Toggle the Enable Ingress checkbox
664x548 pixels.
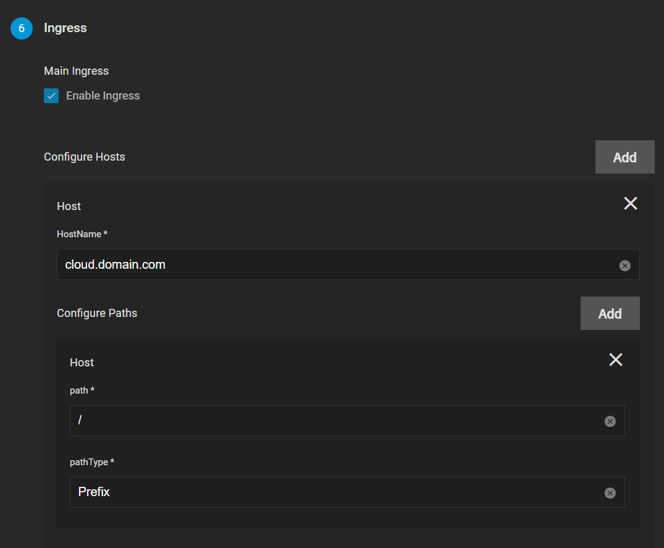[x=51, y=96]
